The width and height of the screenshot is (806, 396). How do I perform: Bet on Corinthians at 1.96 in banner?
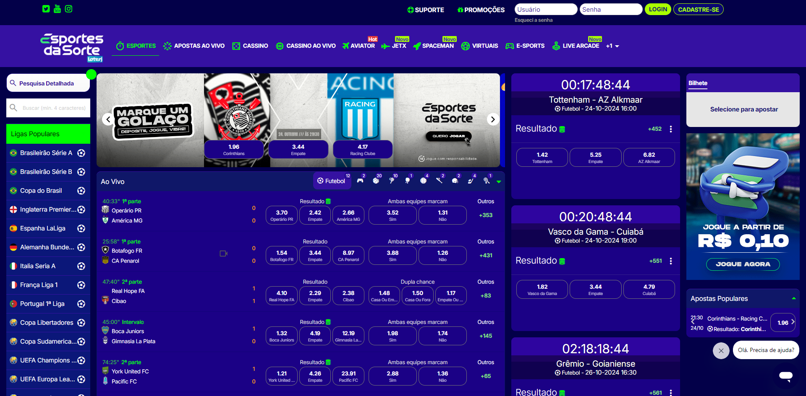coord(234,150)
